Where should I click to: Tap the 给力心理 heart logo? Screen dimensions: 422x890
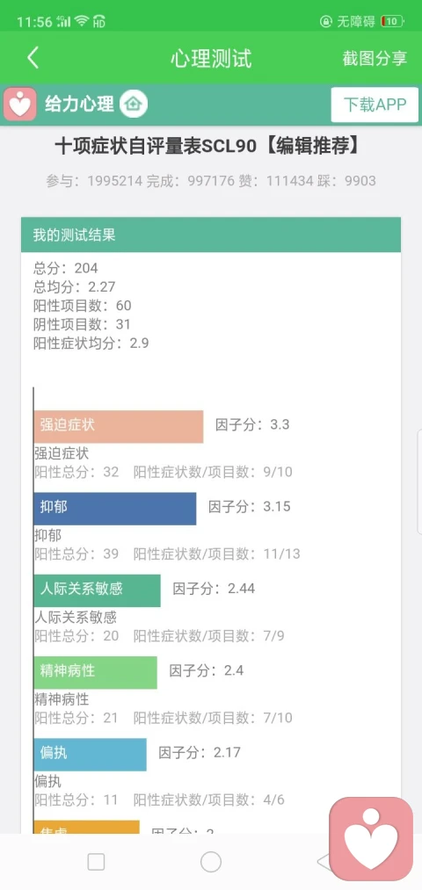[x=20, y=105]
